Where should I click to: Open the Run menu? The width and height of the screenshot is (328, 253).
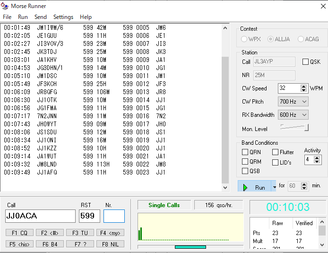(x=23, y=17)
